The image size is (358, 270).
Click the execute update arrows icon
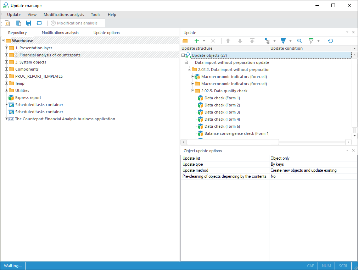click(39, 23)
